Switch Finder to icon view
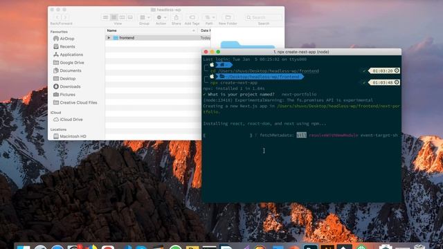 105,17
